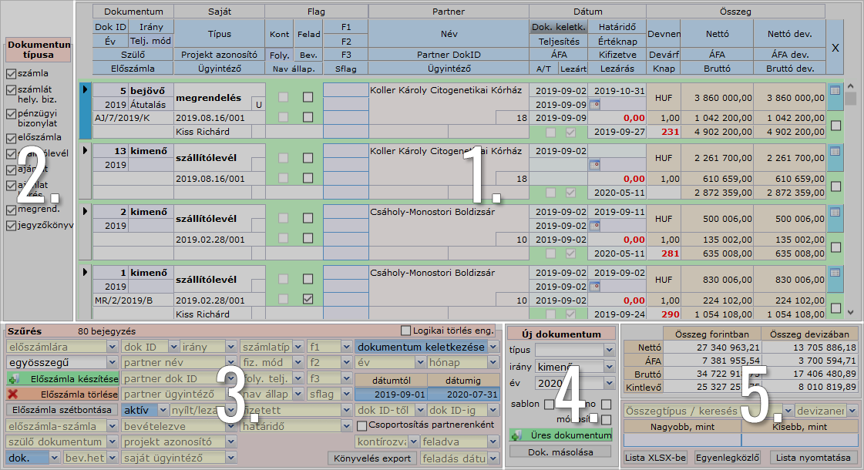Click green plus icon on Üres dokumentum
864x470 pixels.
pyautogui.click(x=516, y=436)
